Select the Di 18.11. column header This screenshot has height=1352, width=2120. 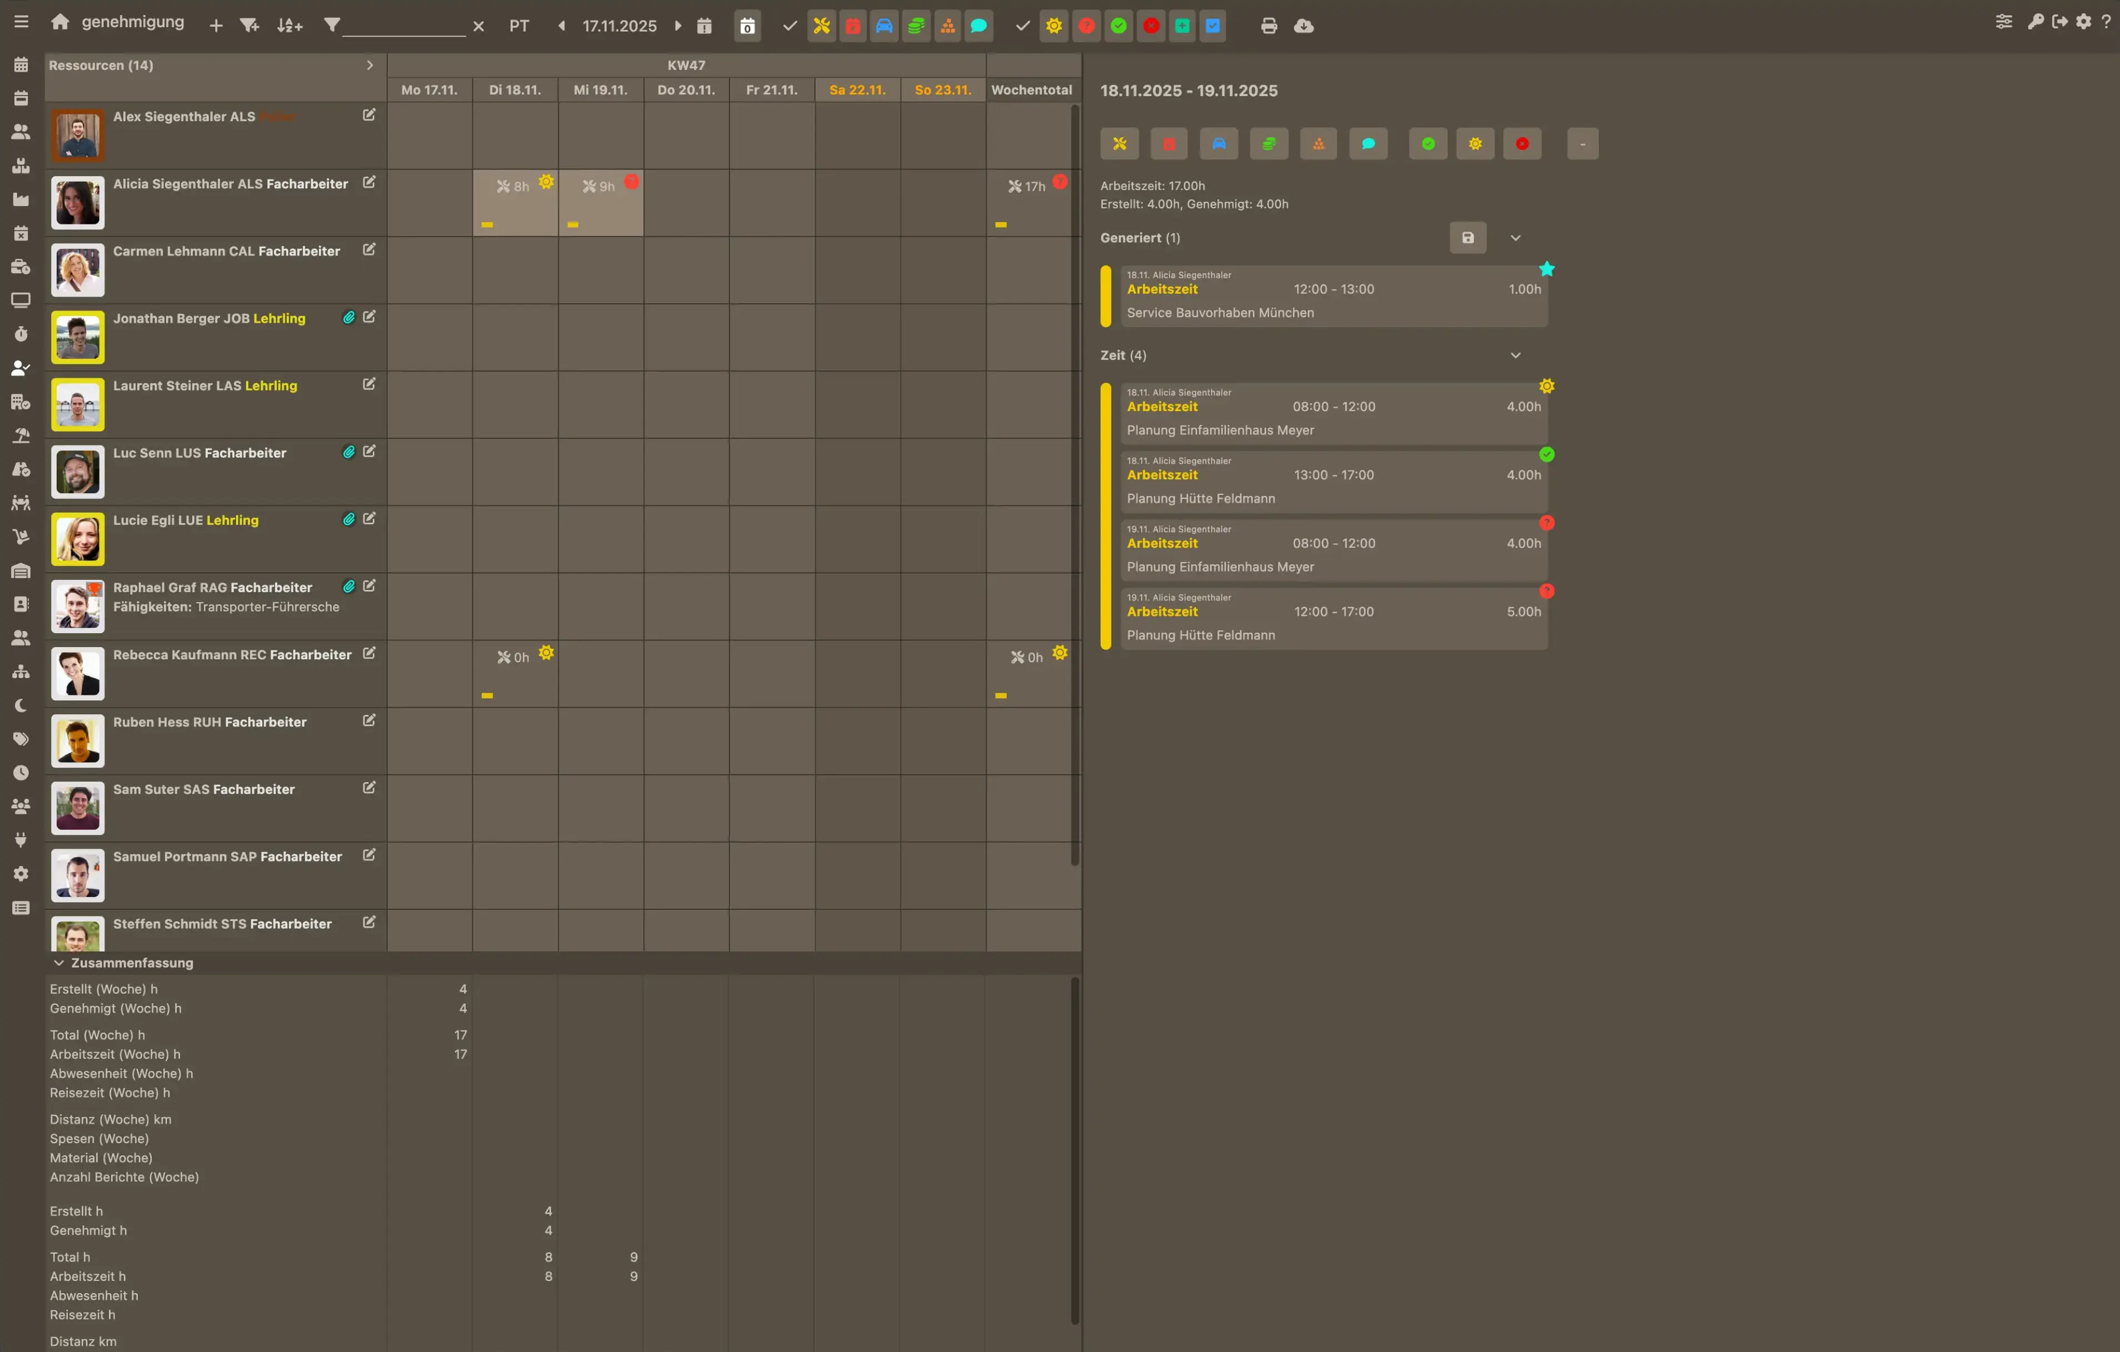click(x=515, y=90)
